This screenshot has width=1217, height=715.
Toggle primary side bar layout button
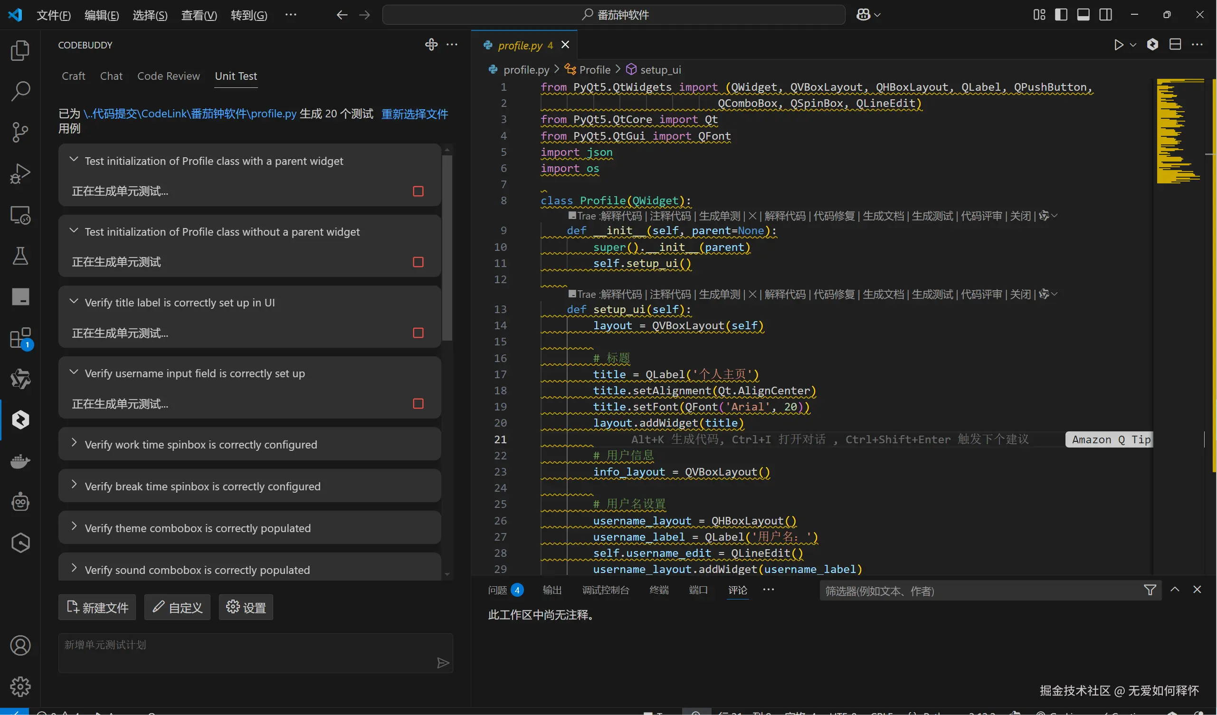point(1061,15)
